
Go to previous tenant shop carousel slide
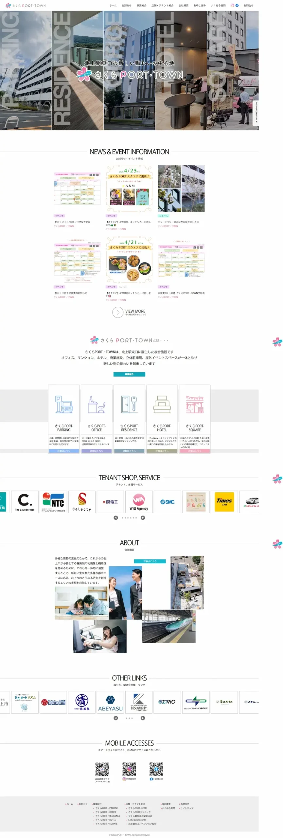click(x=115, y=518)
